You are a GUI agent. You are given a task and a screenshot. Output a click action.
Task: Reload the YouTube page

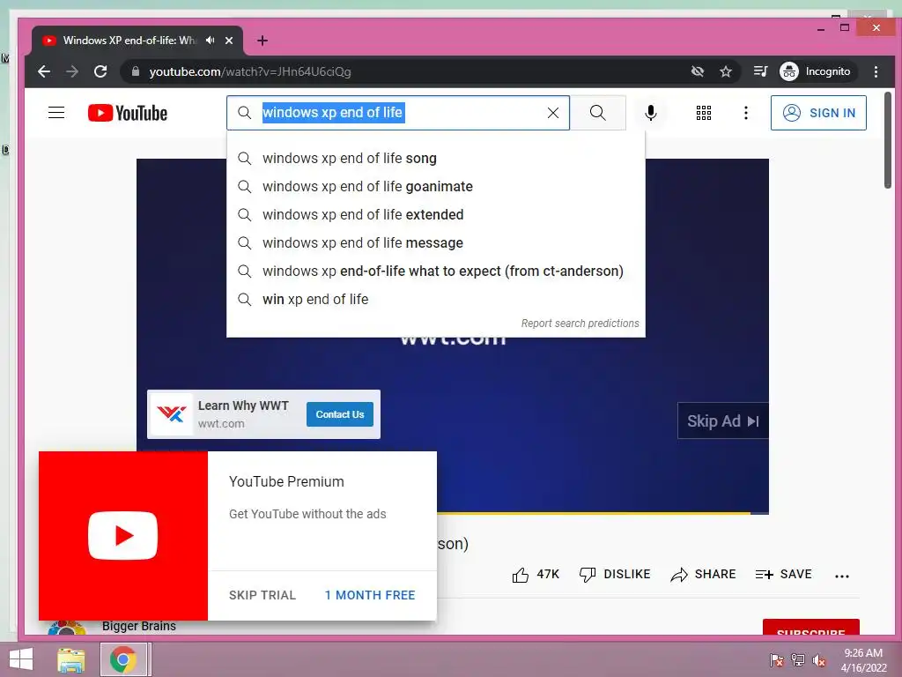point(100,71)
